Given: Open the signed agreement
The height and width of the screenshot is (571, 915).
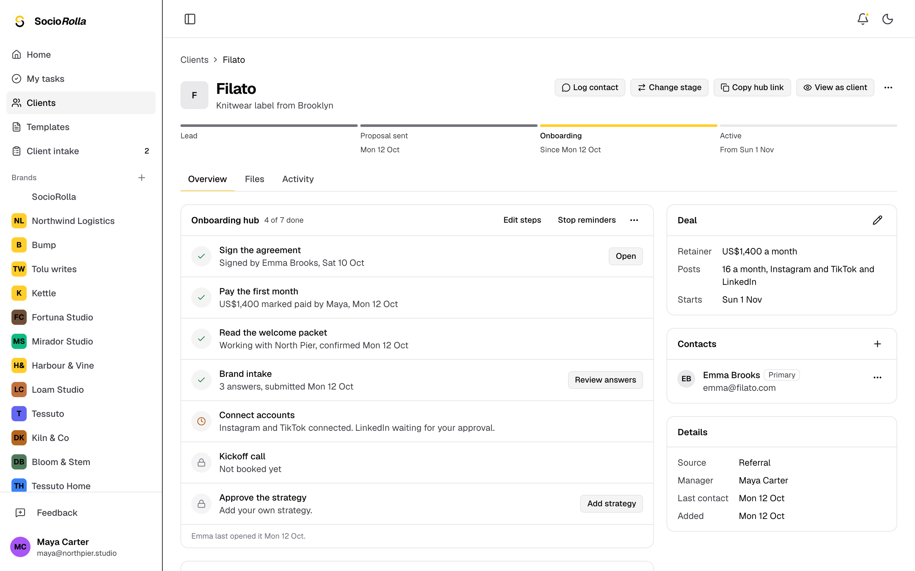Looking at the screenshot, I should coord(626,256).
